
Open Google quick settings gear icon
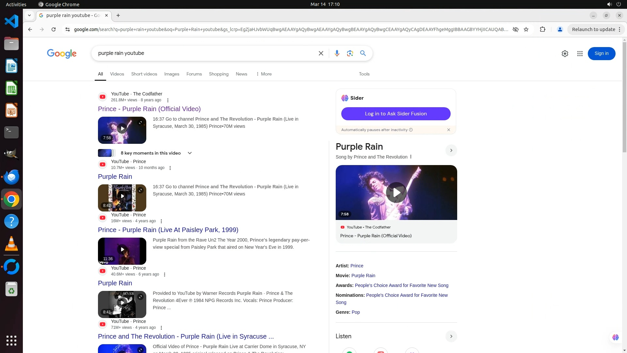click(x=565, y=54)
